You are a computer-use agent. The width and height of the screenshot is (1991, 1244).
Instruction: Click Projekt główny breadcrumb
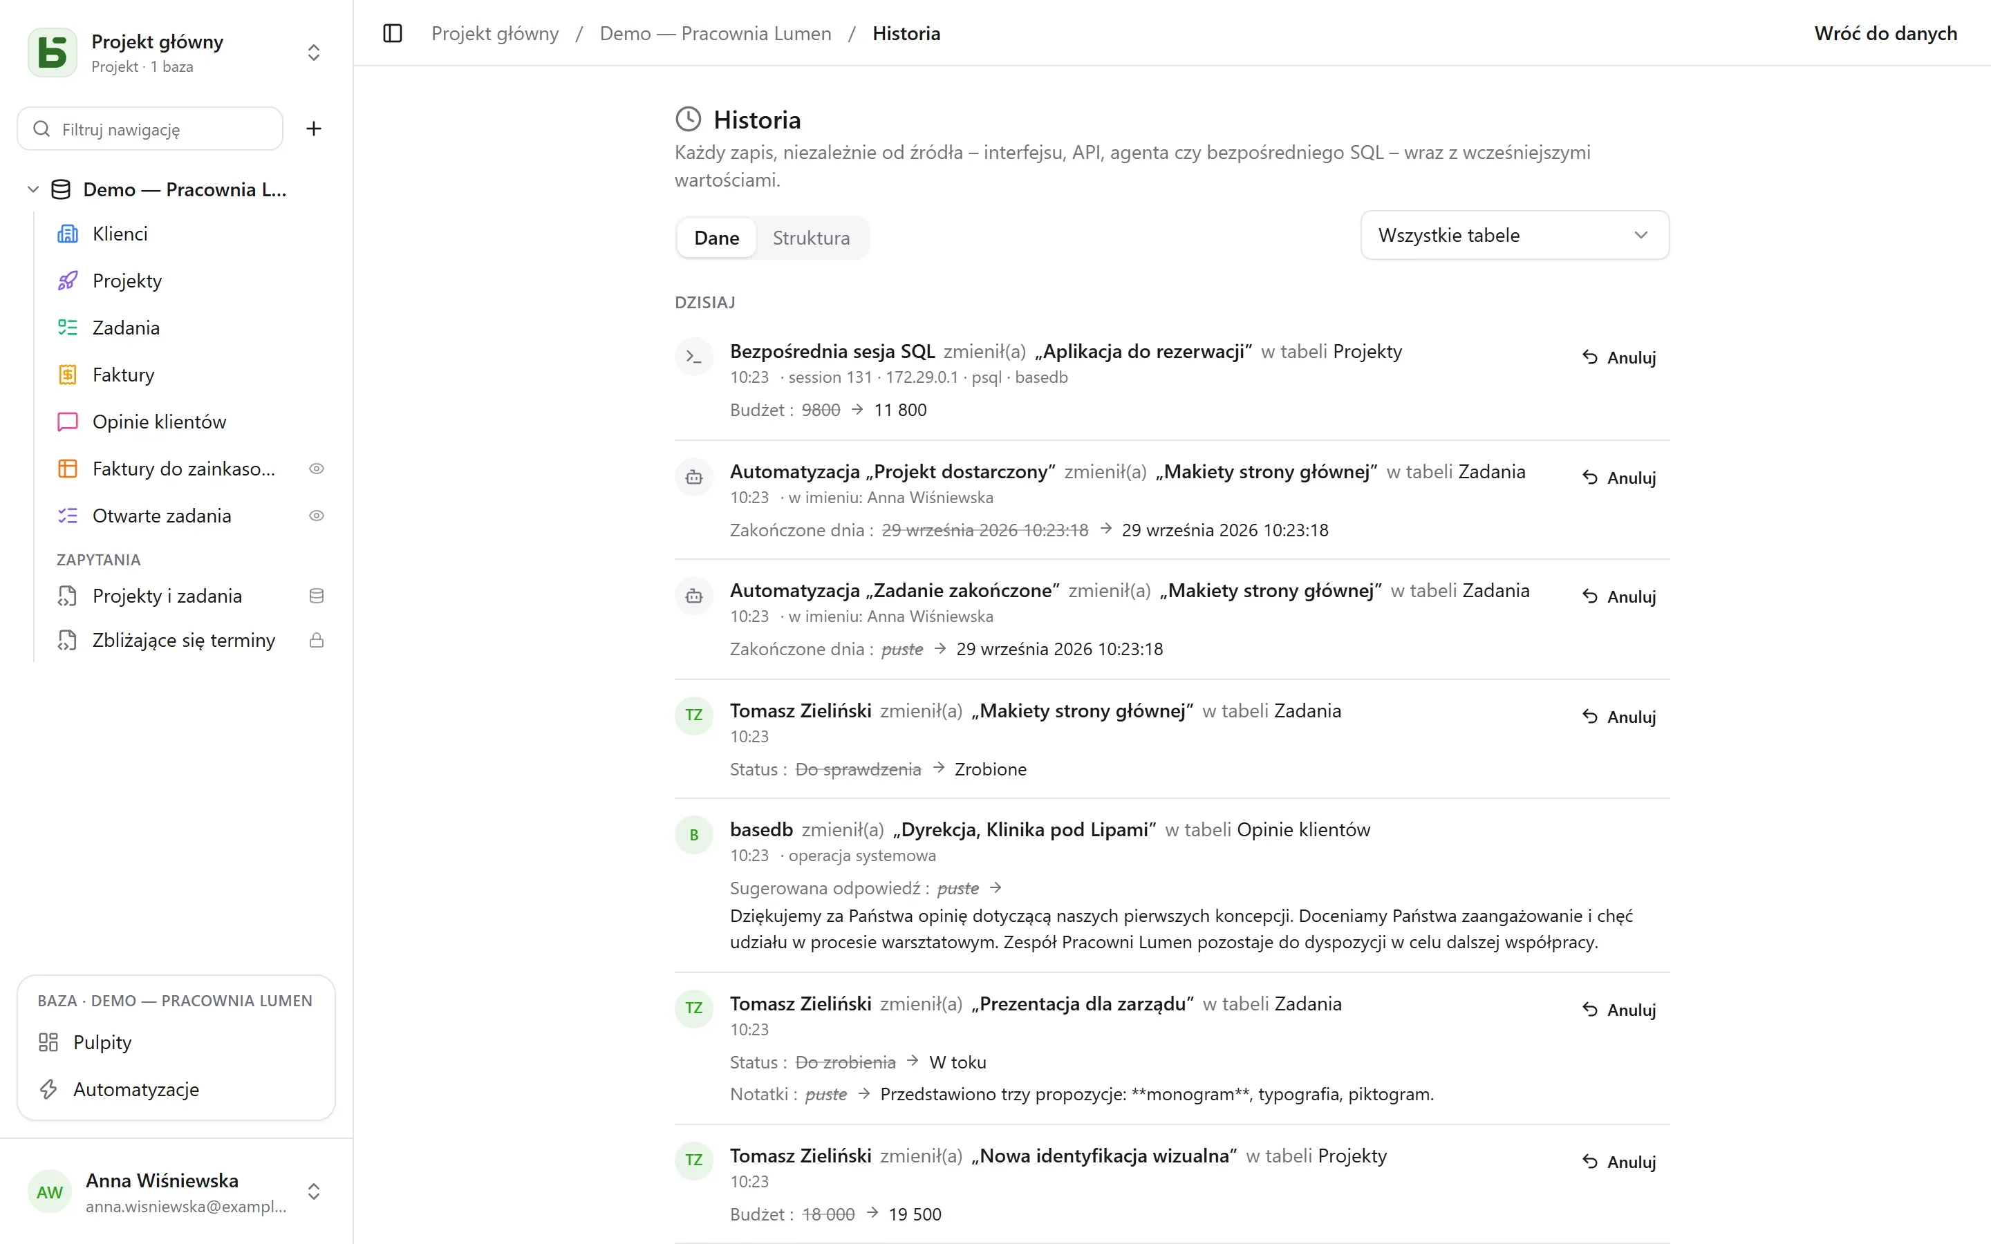tap(494, 34)
